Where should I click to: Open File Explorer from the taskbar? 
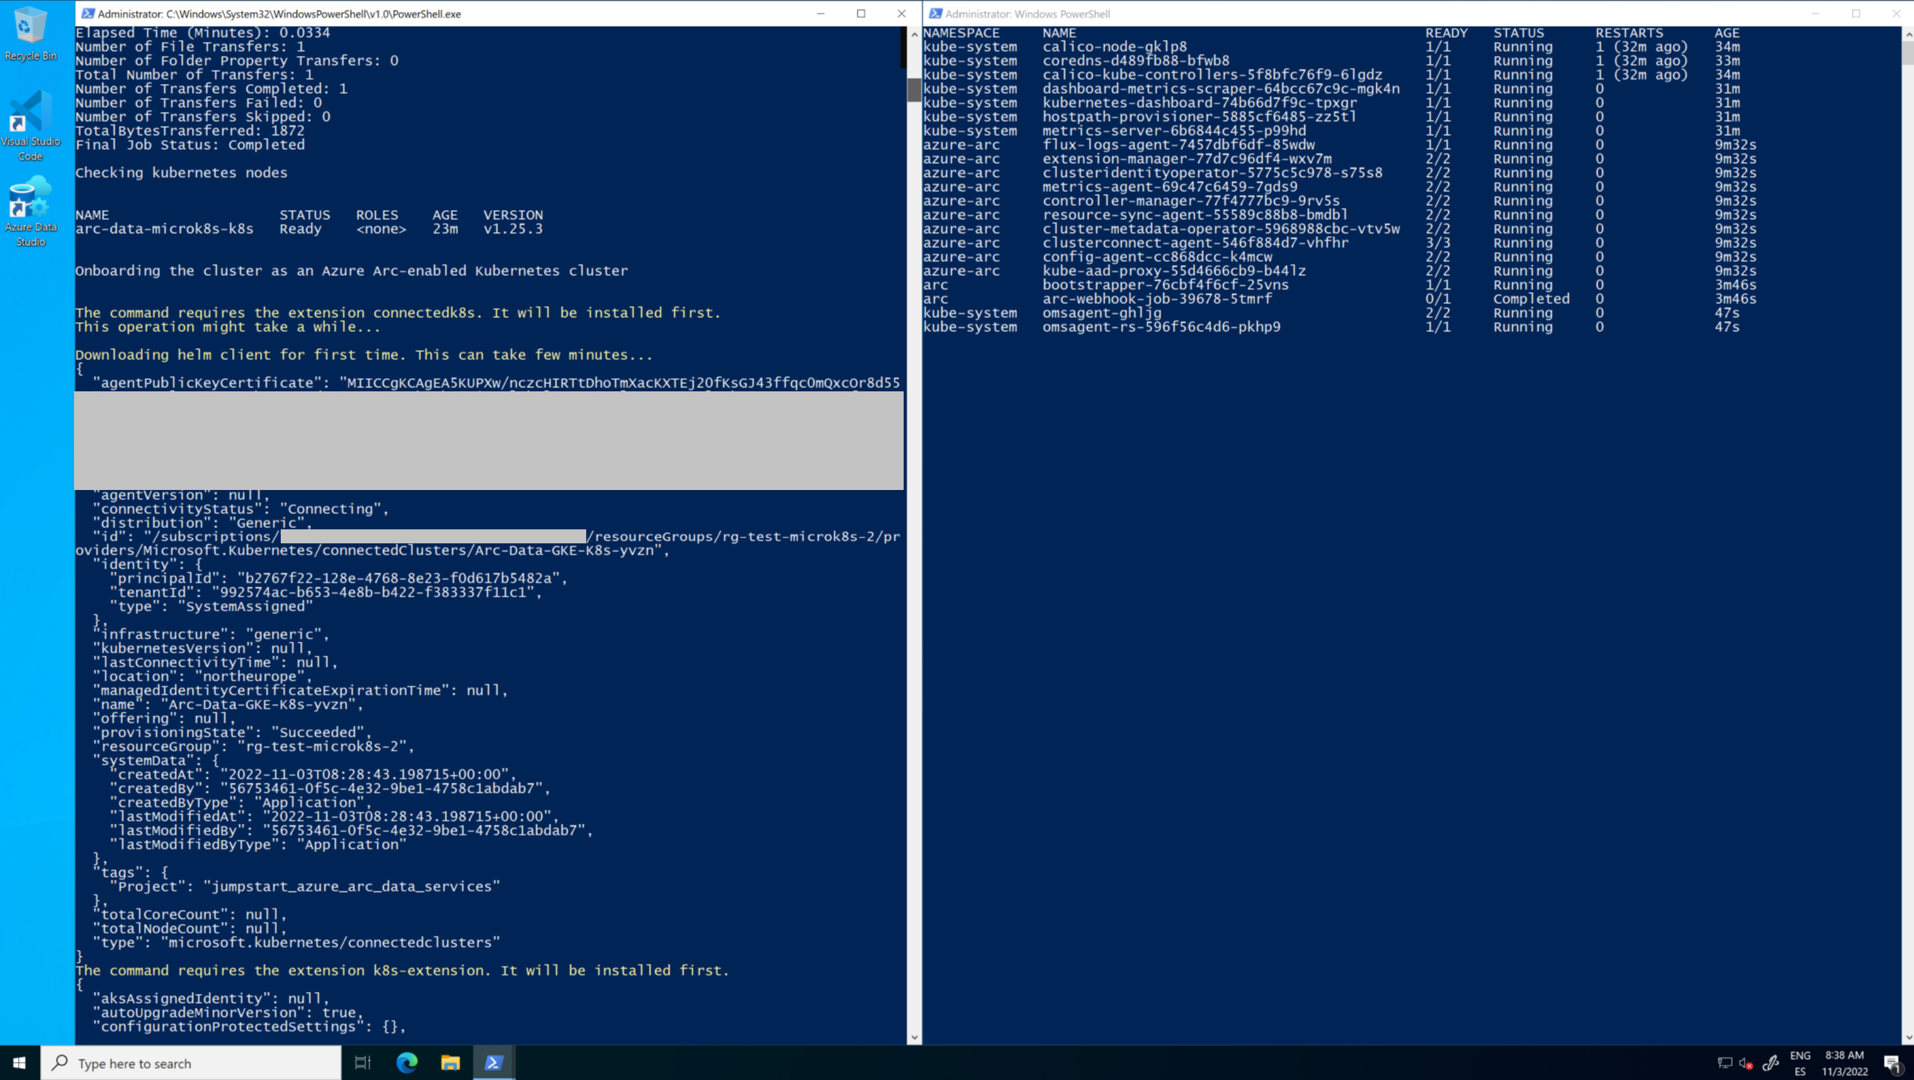click(x=449, y=1062)
